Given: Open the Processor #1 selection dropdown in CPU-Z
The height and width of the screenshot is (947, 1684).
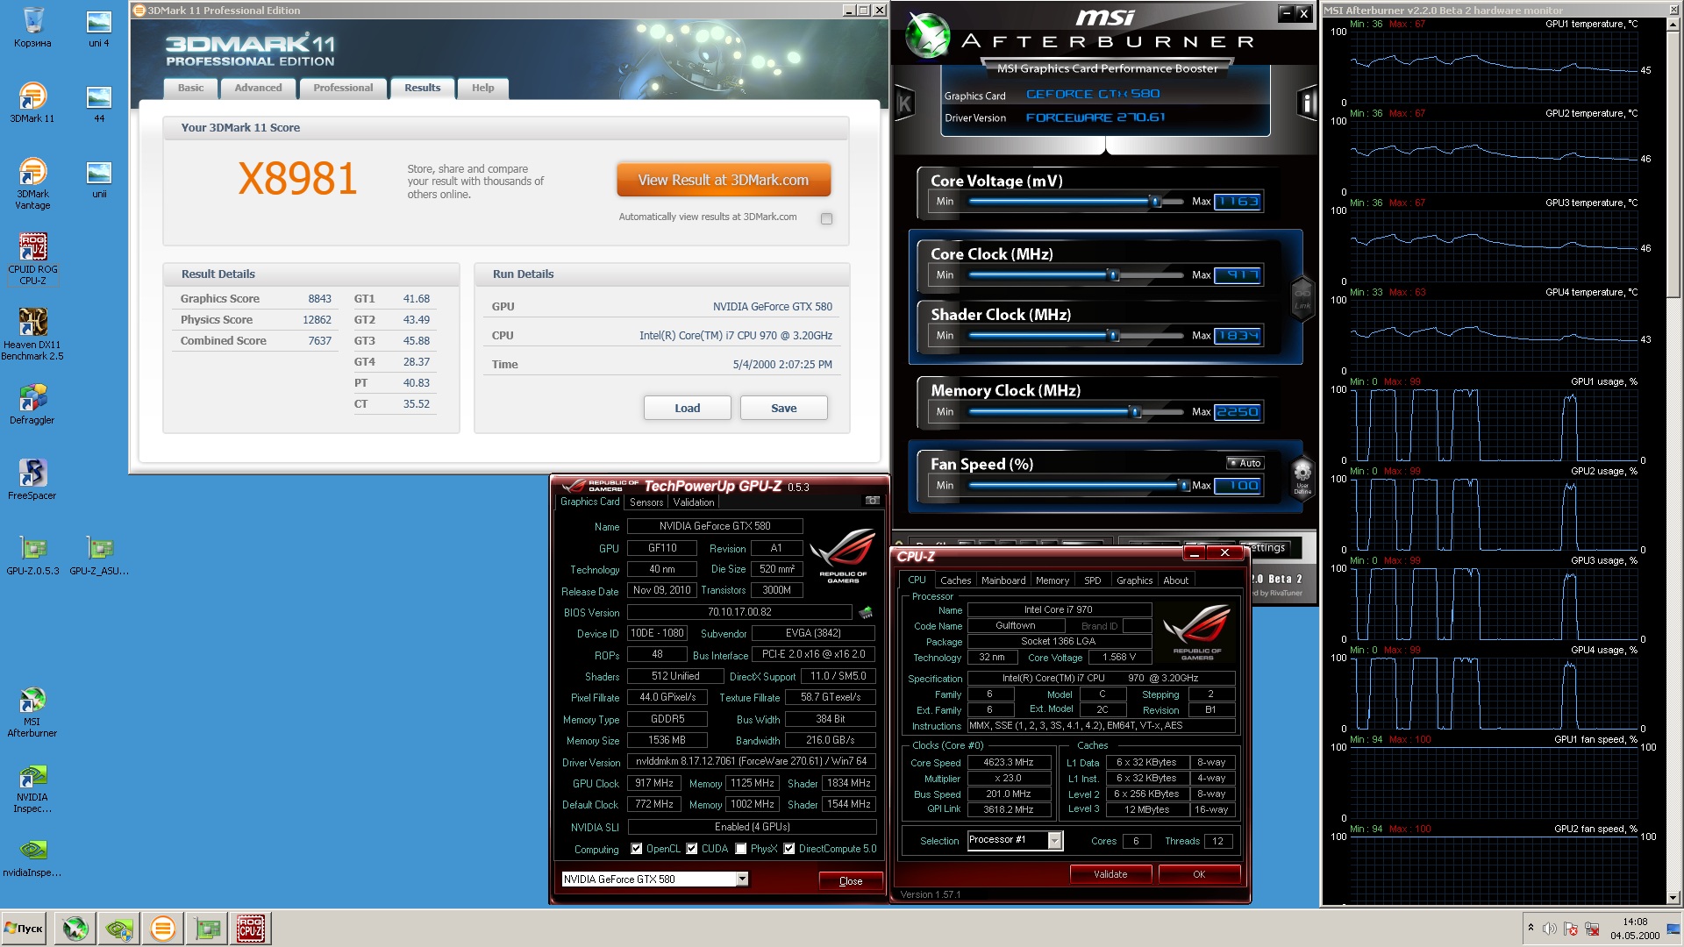Looking at the screenshot, I should 1055,841.
